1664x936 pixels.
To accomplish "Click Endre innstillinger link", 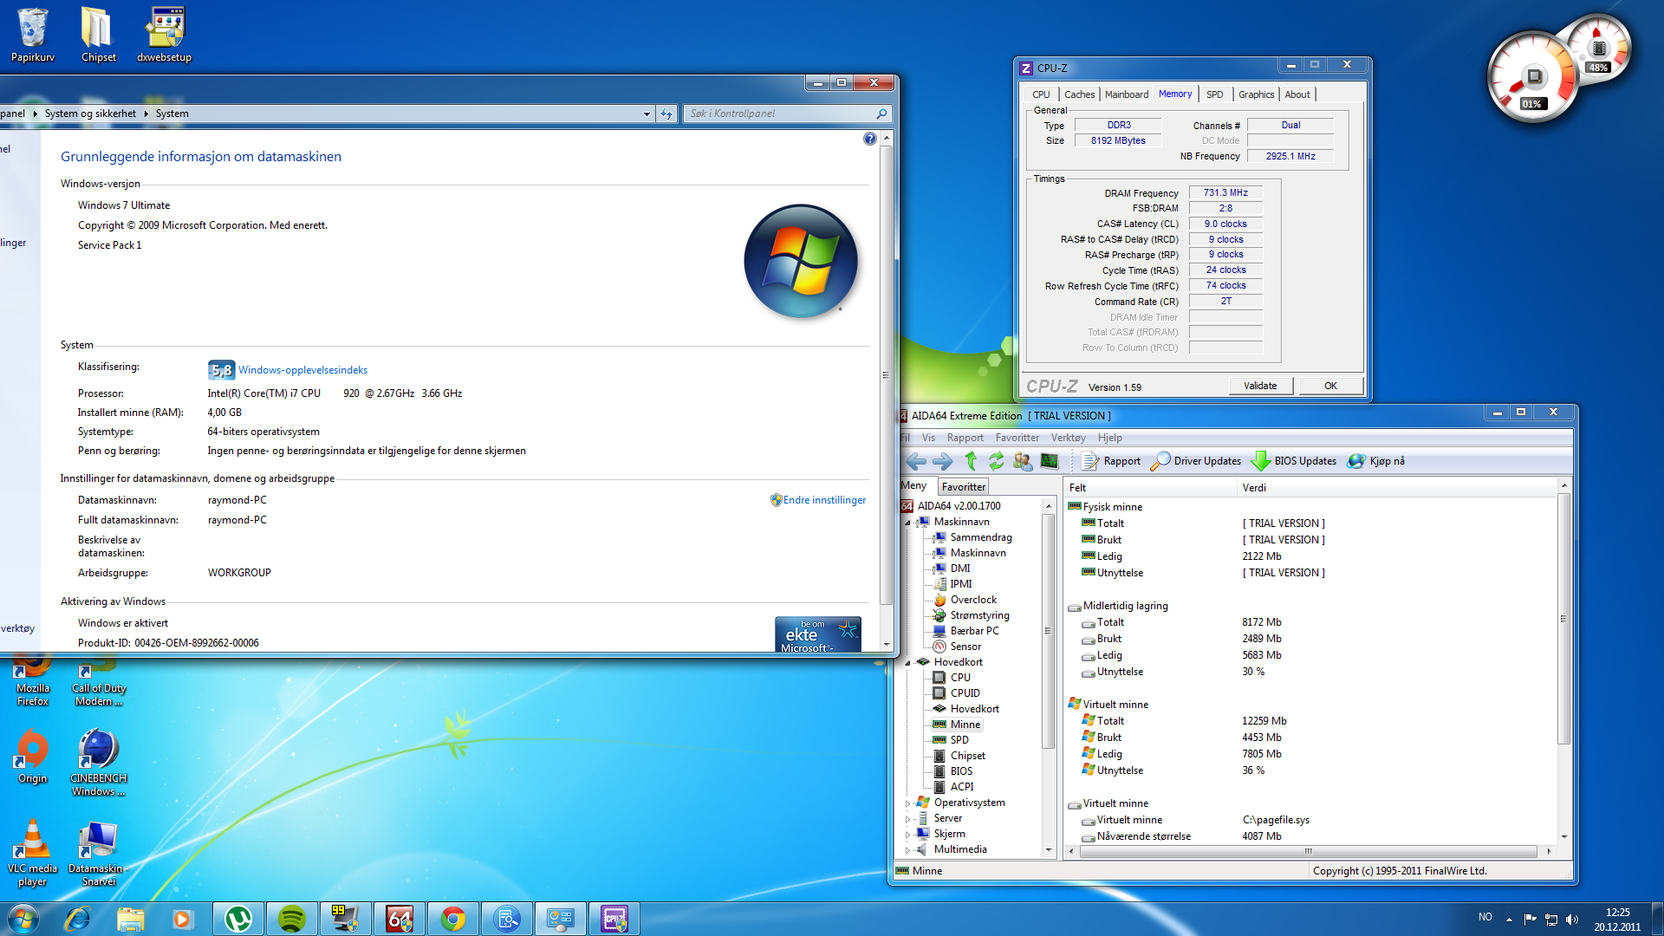I will 824,500.
